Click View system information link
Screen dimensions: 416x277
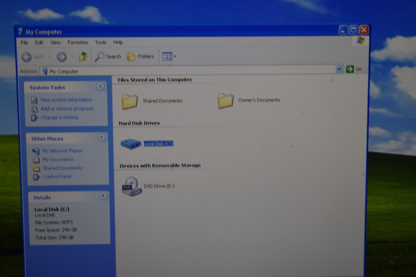(x=66, y=100)
